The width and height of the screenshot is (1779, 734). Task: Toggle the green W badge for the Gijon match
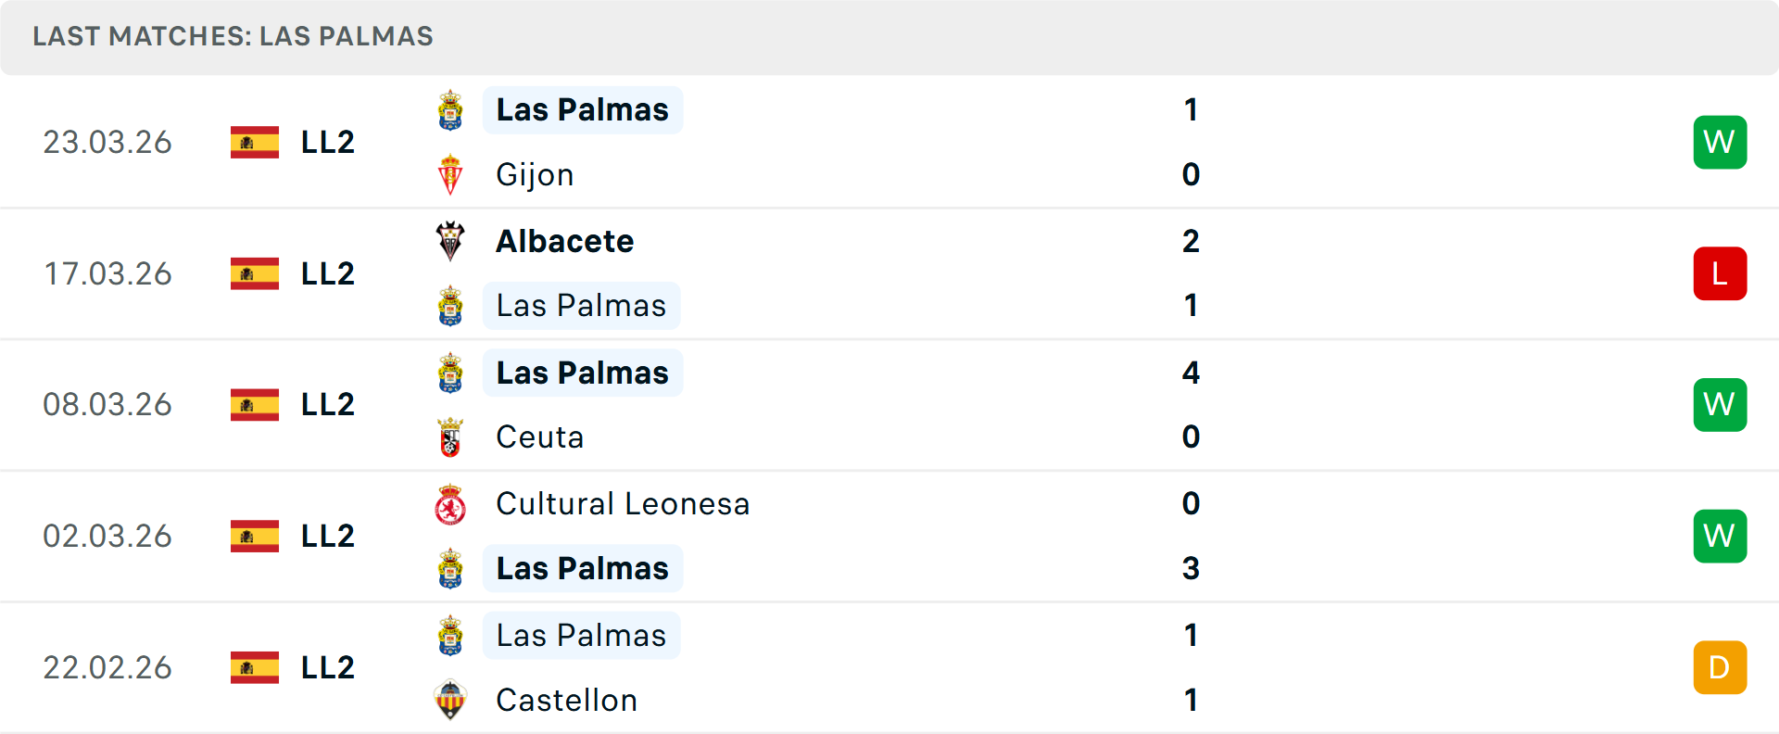(x=1720, y=143)
